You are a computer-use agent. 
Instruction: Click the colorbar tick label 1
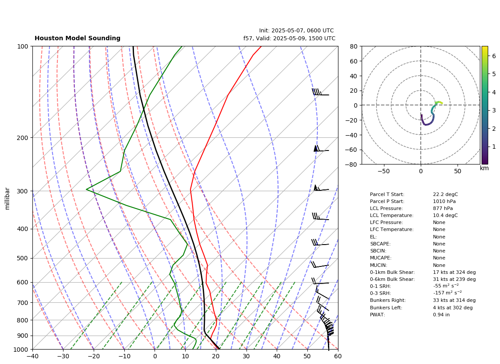click(x=494, y=147)
